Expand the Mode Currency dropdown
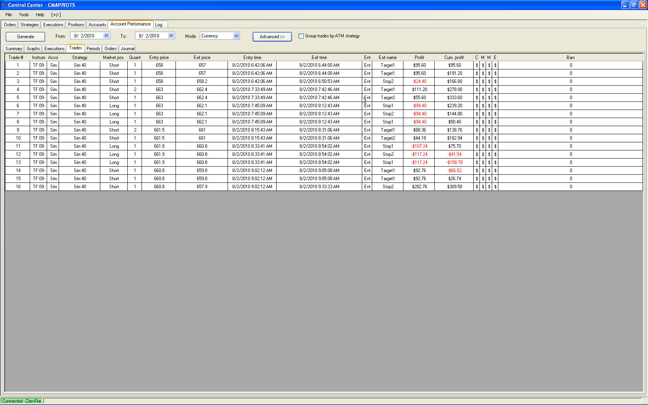This screenshot has height=405, width=648. pos(236,36)
